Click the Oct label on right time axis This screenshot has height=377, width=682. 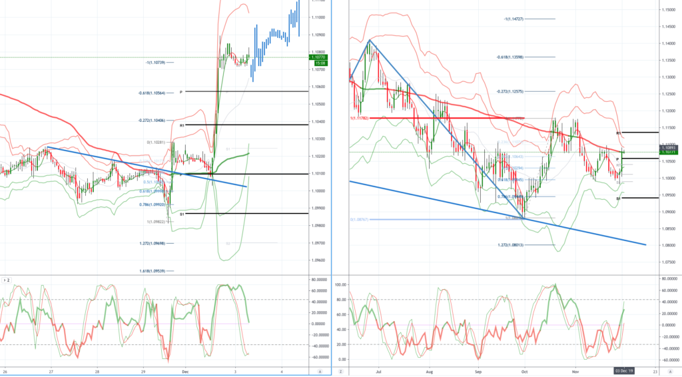(x=524, y=372)
